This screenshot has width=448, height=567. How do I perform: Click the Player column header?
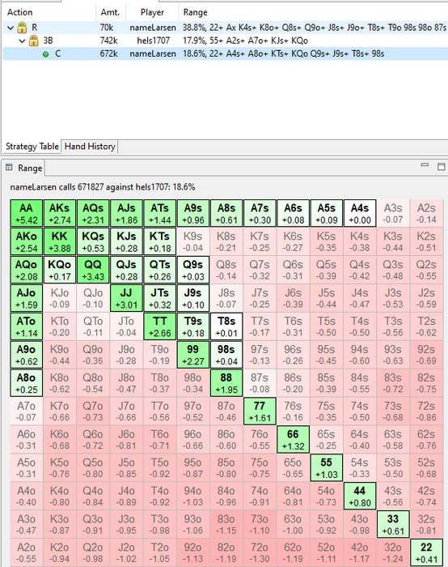(152, 12)
